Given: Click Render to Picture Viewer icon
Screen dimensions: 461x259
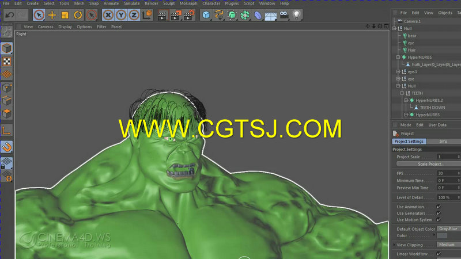Looking at the screenshot, I should click(x=176, y=15).
